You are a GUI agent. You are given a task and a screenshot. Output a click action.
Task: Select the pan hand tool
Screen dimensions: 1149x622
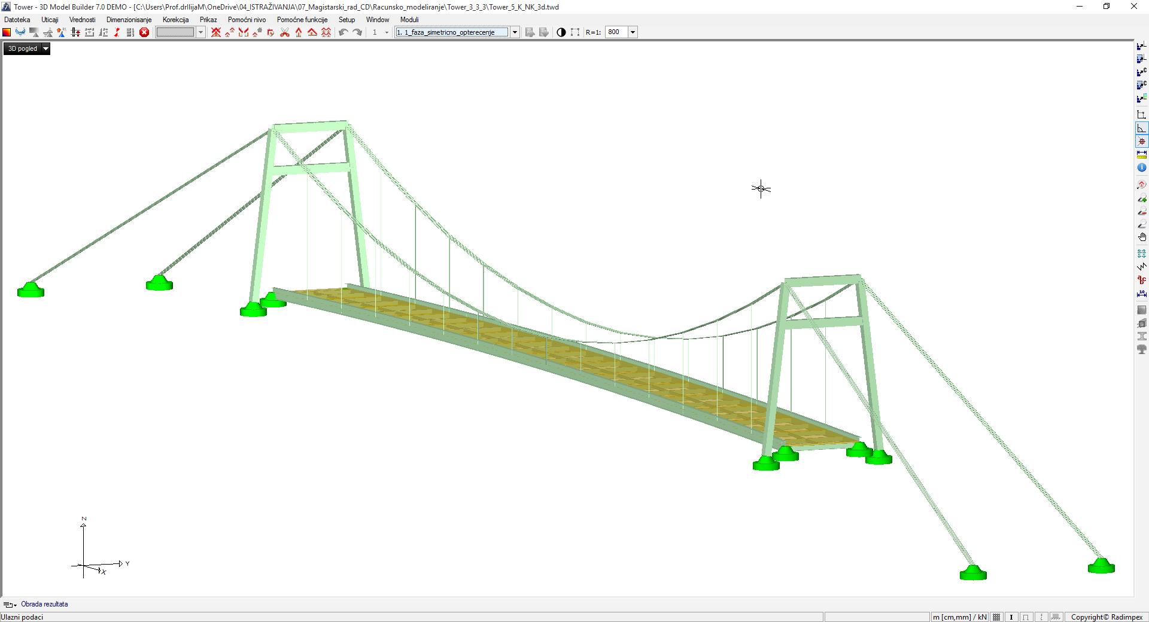pyautogui.click(x=1142, y=237)
